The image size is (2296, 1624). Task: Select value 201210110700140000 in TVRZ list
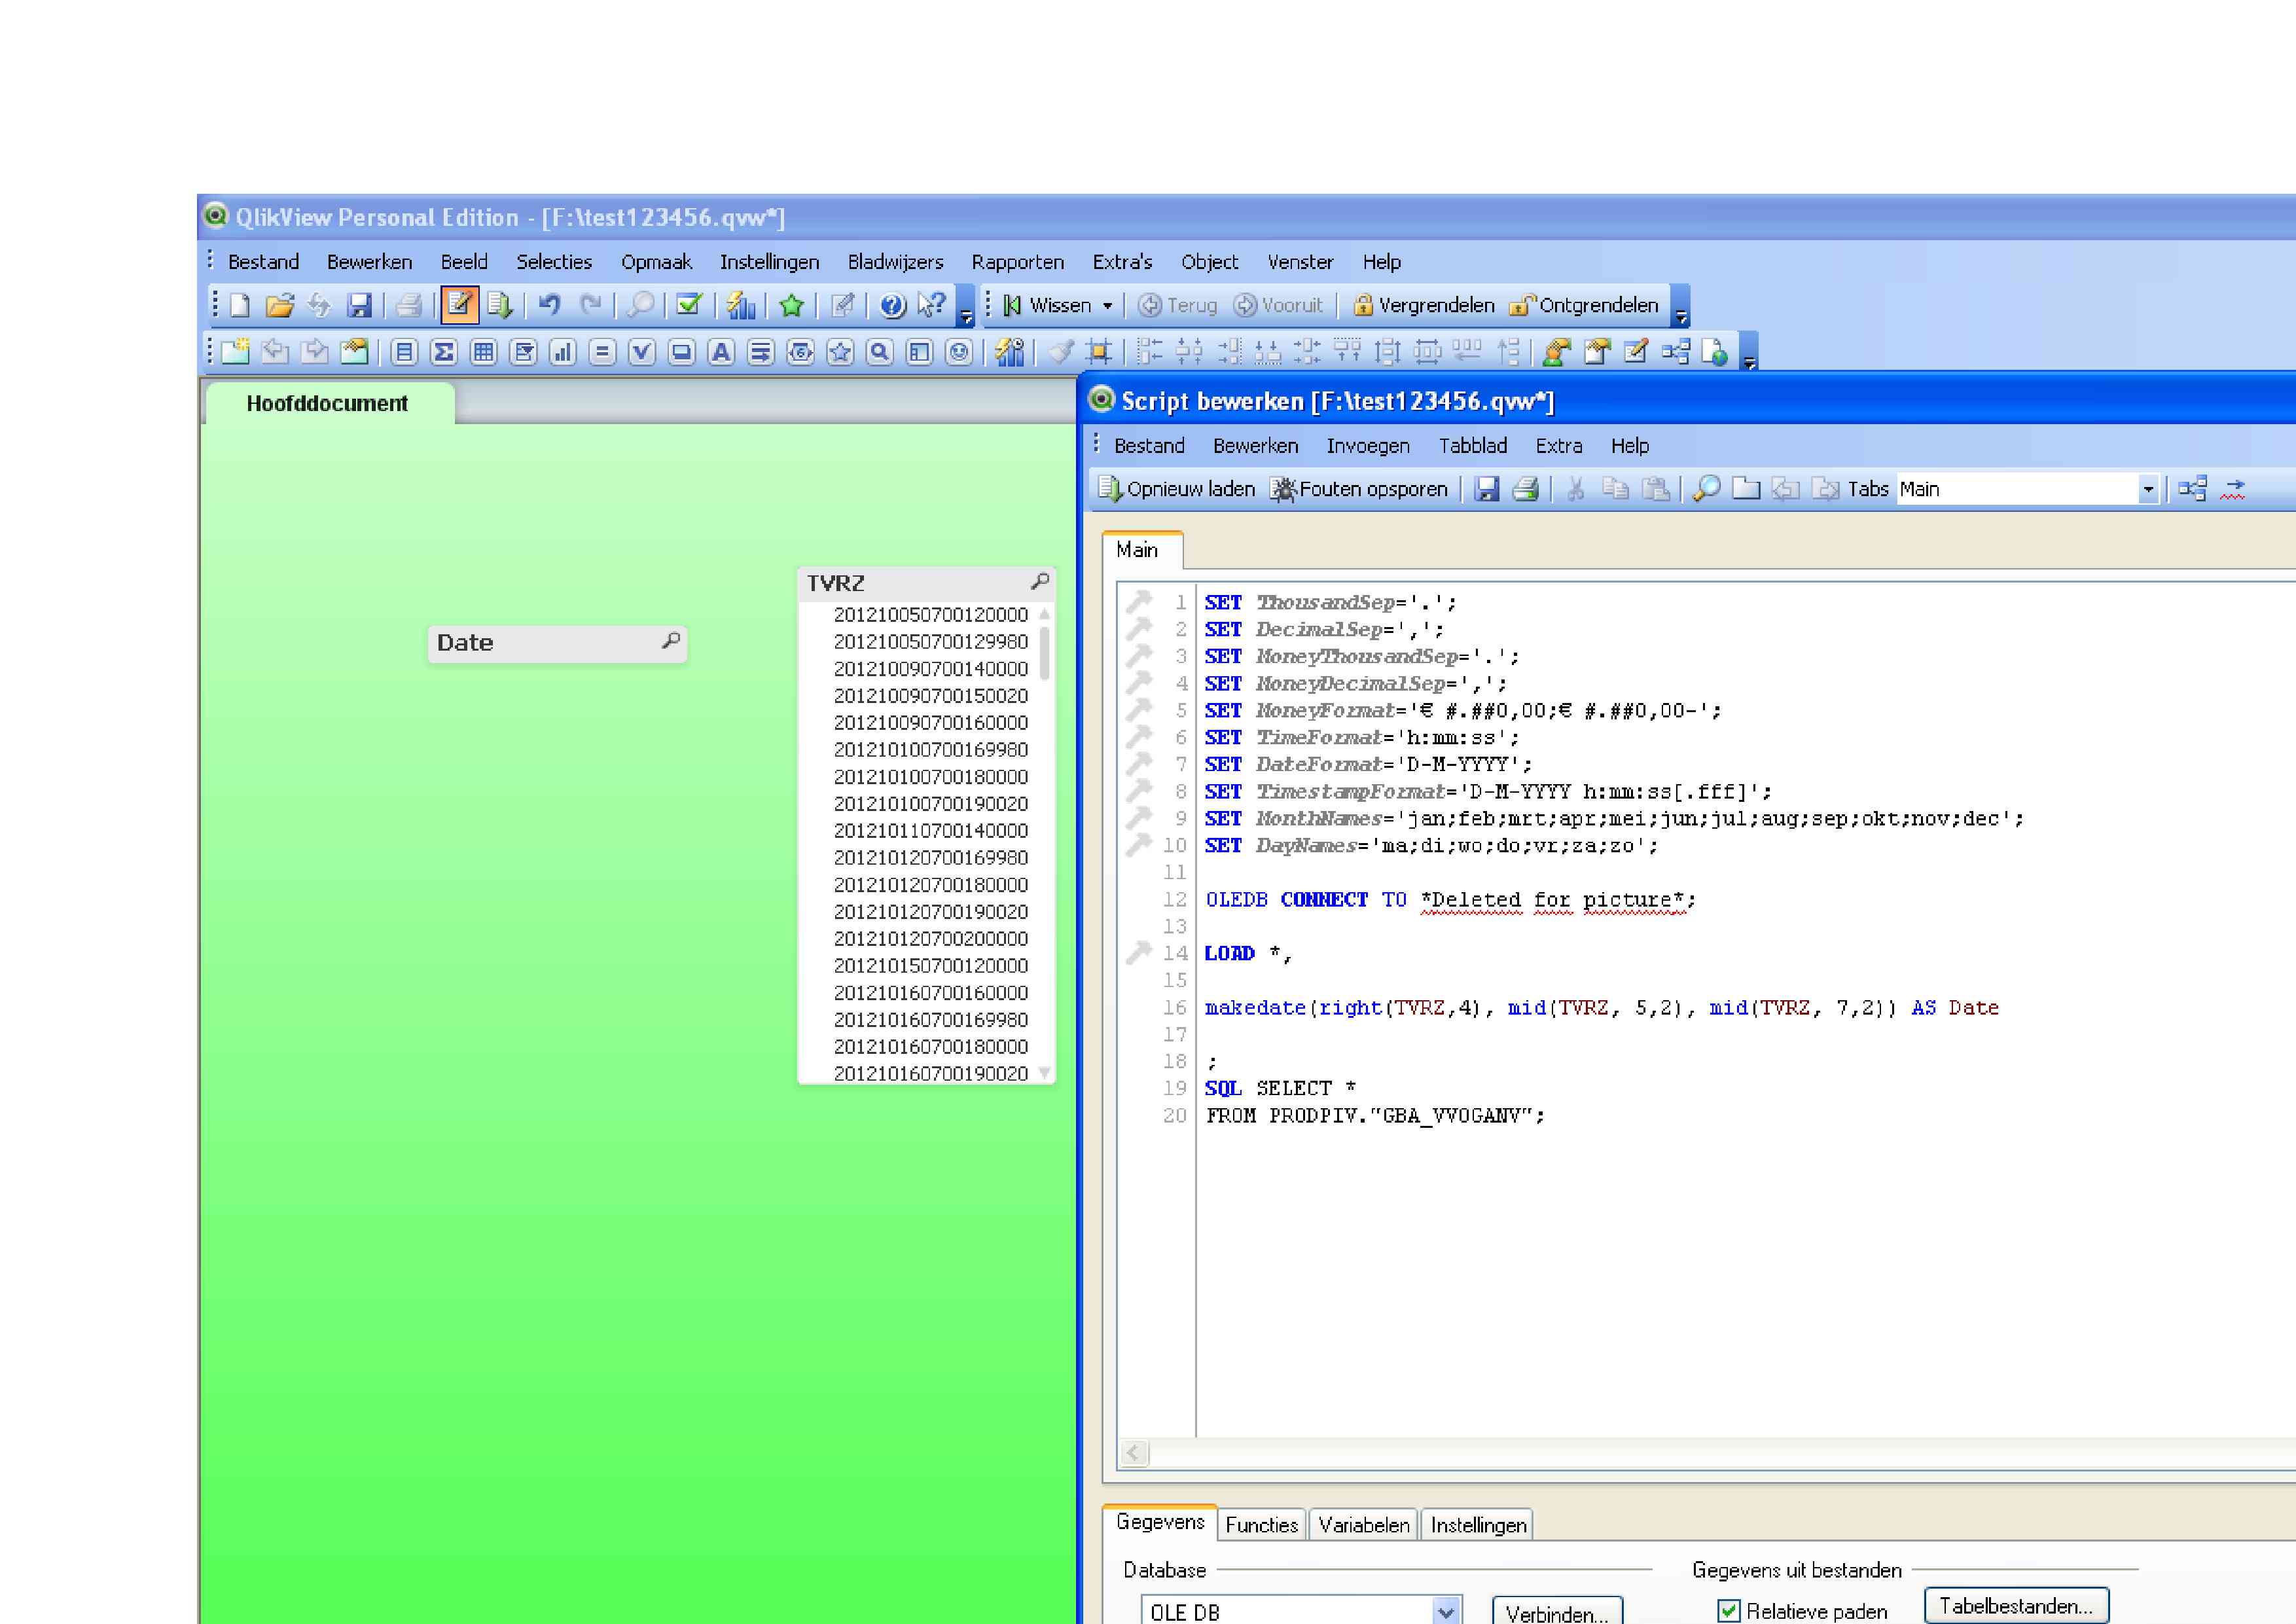point(930,831)
